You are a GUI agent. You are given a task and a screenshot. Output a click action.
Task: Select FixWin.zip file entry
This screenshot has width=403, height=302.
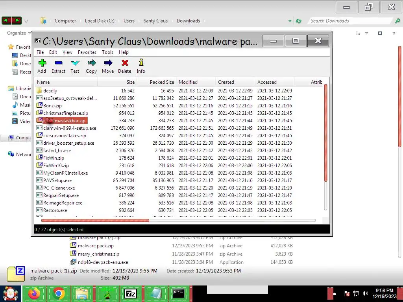click(x=54, y=158)
